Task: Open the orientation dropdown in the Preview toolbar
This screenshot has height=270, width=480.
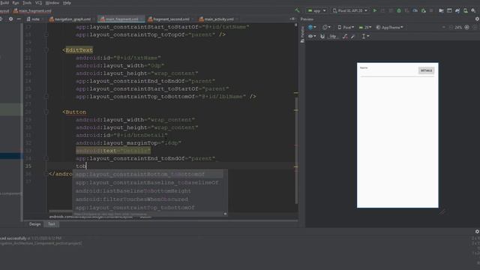Action: tap(326, 27)
